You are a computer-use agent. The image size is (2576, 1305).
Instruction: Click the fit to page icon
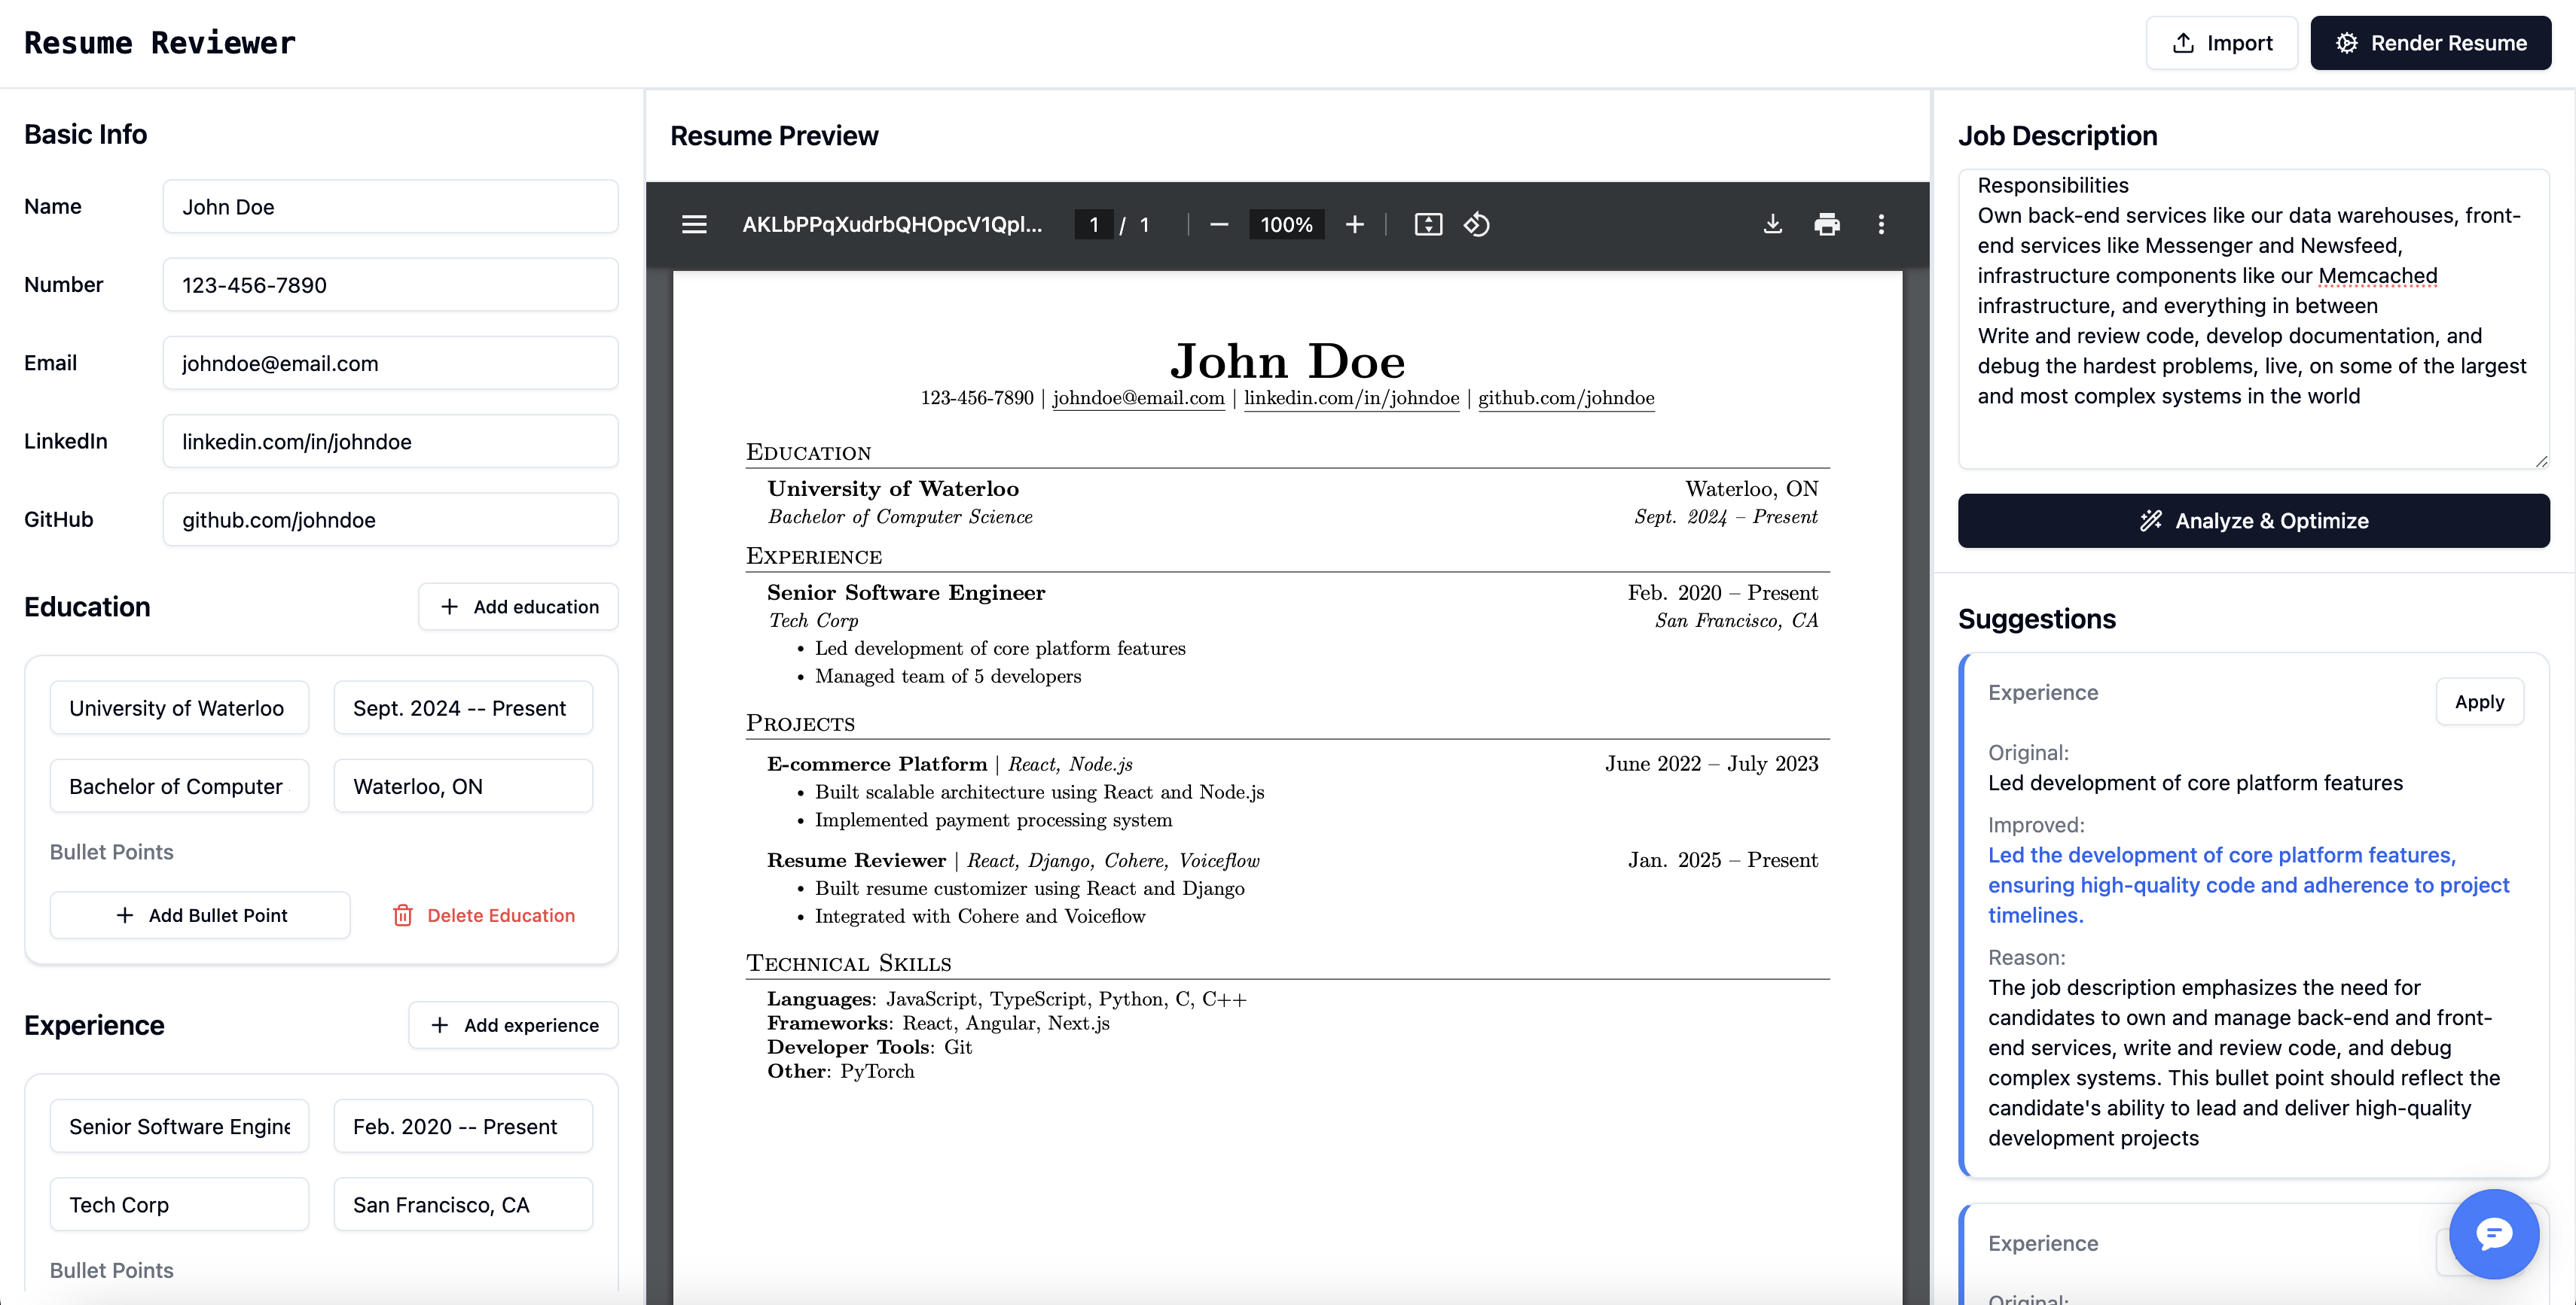coord(1428,225)
